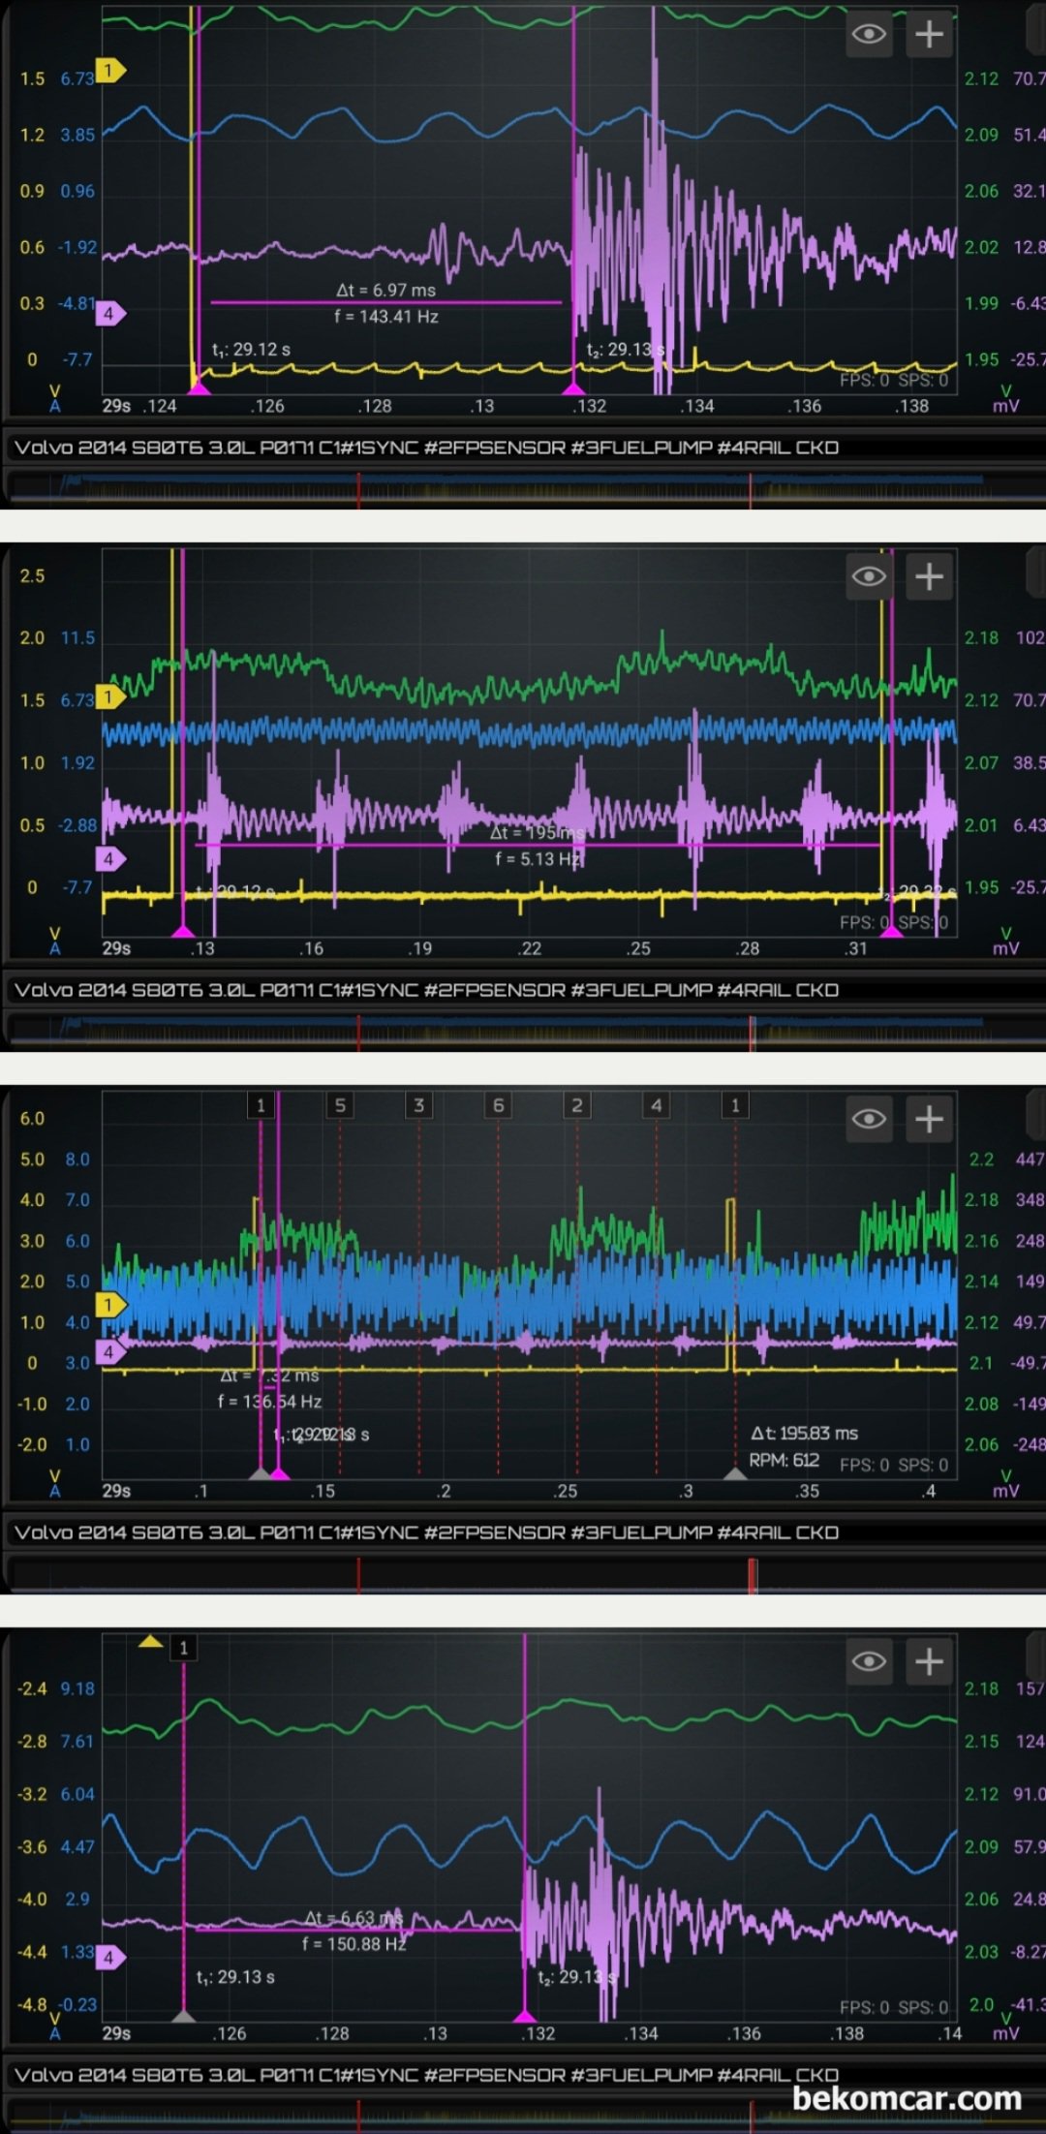Select purple channel 4 marker in the 5.13 Hz chart
1046x2134 pixels.
coord(110,858)
